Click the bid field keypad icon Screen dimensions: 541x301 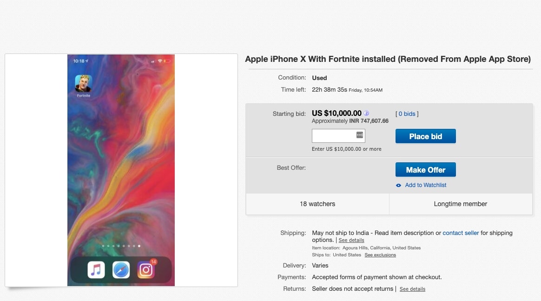coord(359,135)
